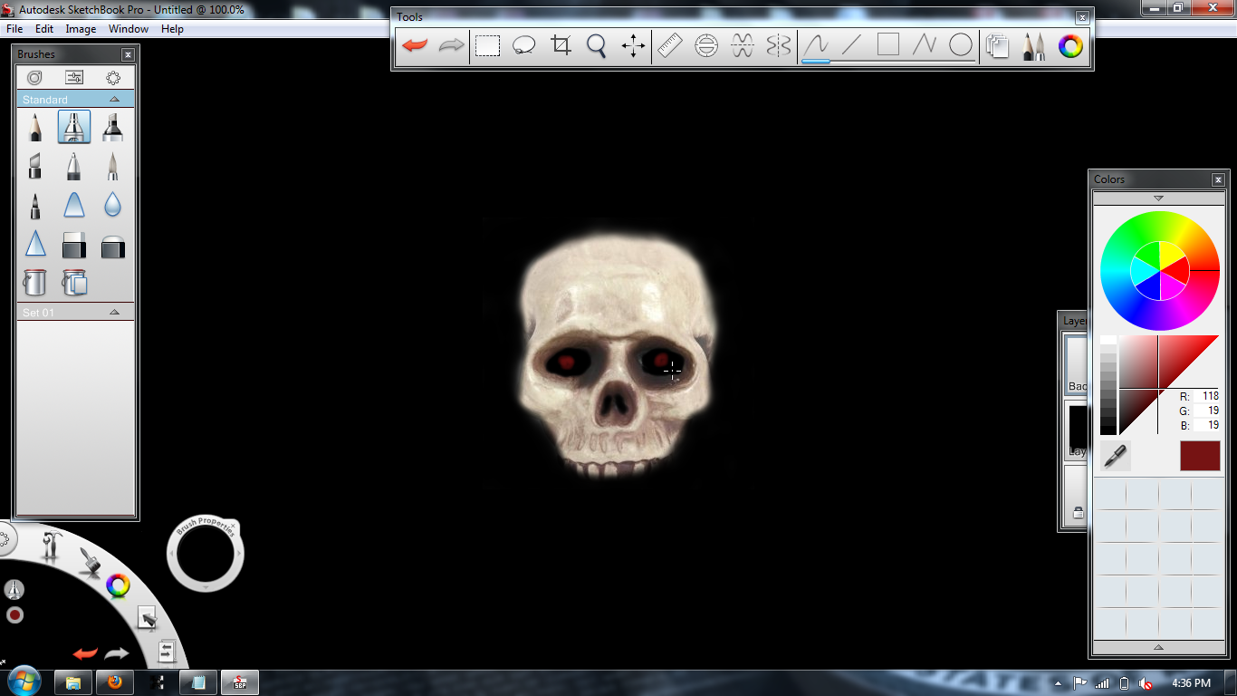The width and height of the screenshot is (1237, 696).
Task: Open brush settings sliders icon in Brushes
Action: click(74, 78)
